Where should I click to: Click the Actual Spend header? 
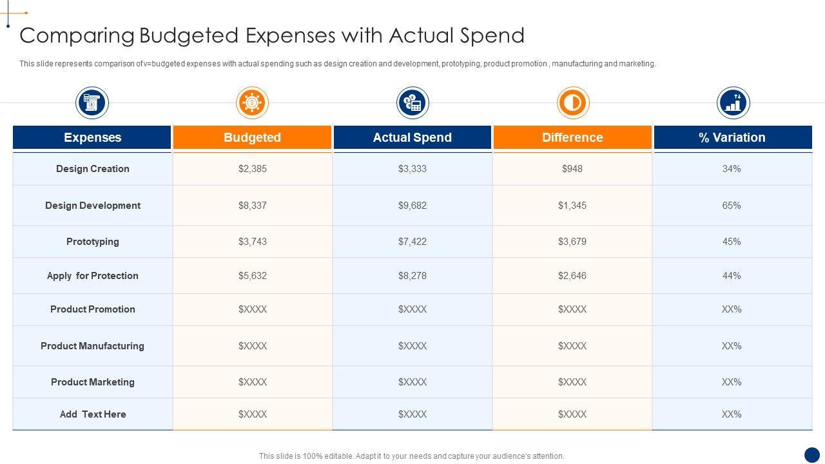click(x=412, y=137)
